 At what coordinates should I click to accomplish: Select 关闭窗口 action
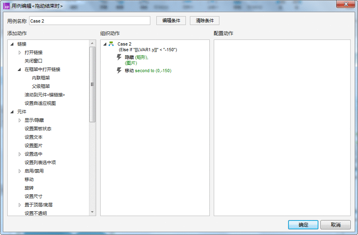point(33,61)
